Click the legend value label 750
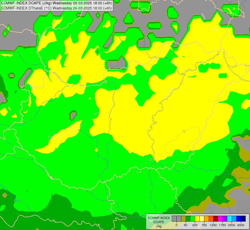Screen dimensions: 250x230 click(x=204, y=225)
